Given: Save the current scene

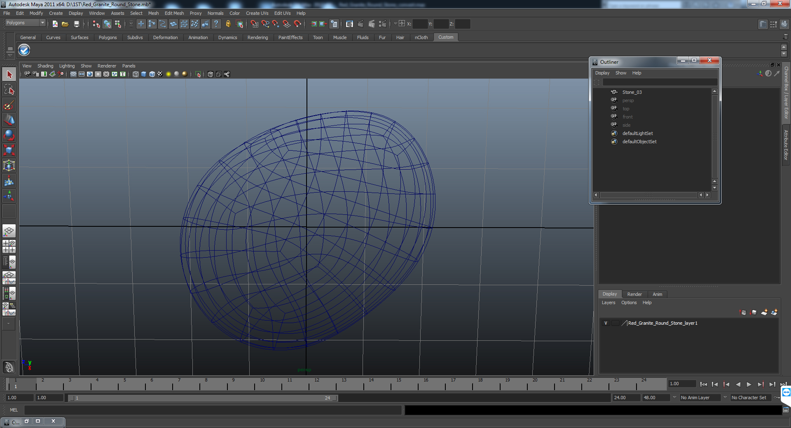Looking at the screenshot, I should pyautogui.click(x=76, y=24).
